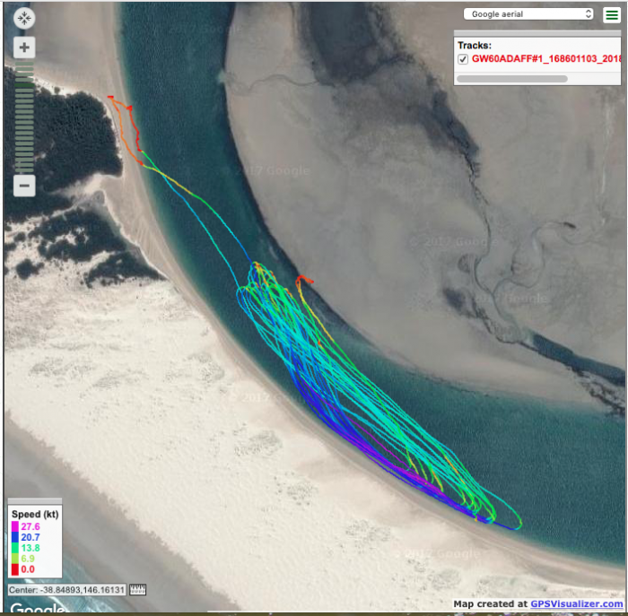Open the Google aerial map type dropdown
This screenshot has width=628, height=616.
point(528,13)
